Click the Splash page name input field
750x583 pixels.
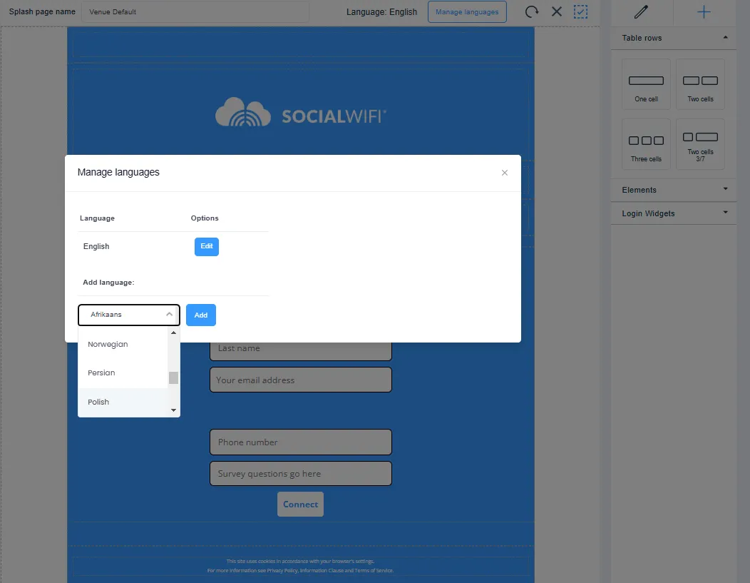coord(195,12)
